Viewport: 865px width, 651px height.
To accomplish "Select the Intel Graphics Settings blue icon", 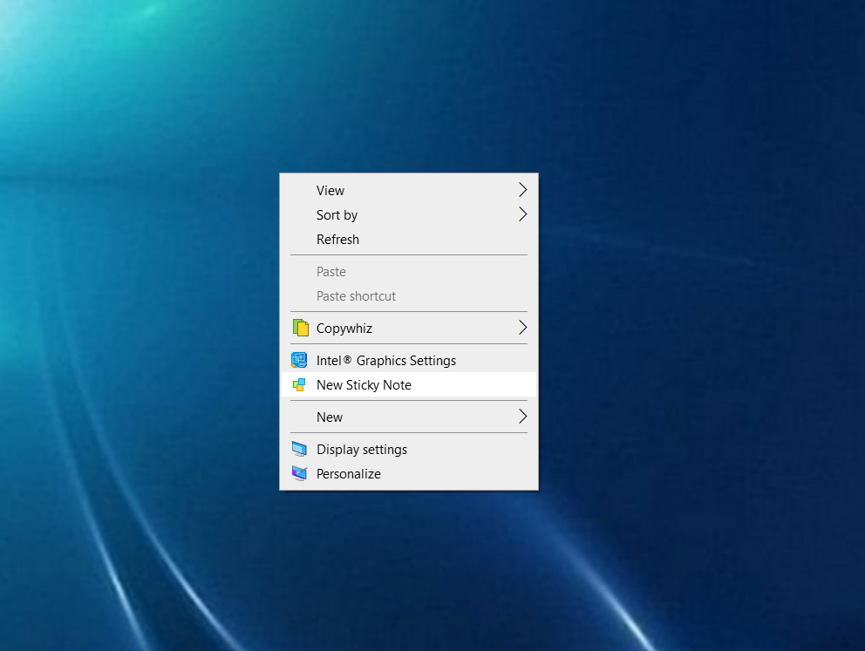I will (x=300, y=360).
